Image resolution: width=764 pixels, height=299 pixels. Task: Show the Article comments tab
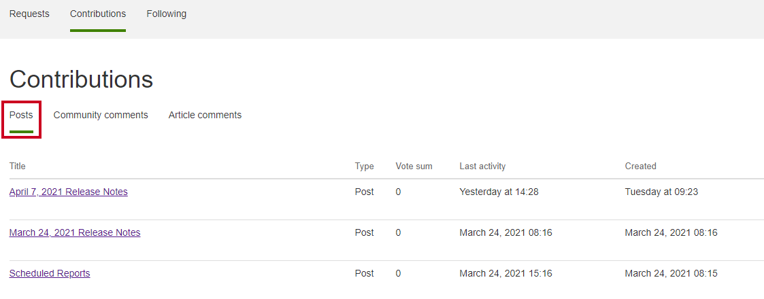pyautogui.click(x=205, y=116)
